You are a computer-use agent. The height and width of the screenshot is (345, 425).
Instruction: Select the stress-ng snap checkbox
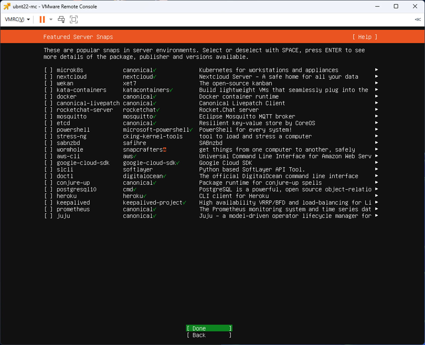click(x=48, y=136)
